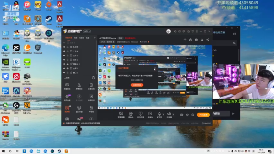
Task: Switch to the third scene tab
Action: click(x=82, y=38)
